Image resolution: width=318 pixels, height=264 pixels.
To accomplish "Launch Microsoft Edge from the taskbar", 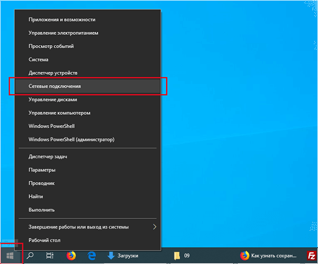I will point(92,256).
